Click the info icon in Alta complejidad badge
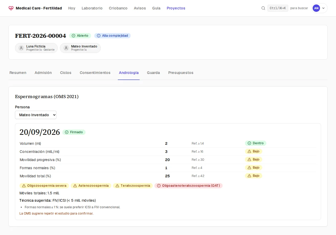The image size is (336, 235). point(99,36)
